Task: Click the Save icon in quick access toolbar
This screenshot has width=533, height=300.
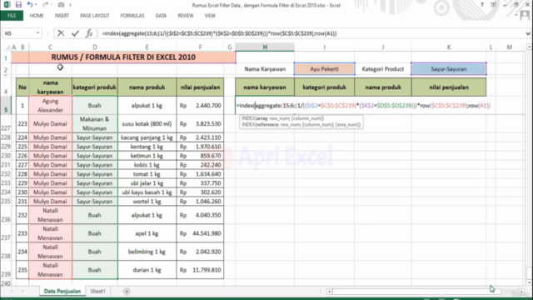Action: click(x=18, y=5)
